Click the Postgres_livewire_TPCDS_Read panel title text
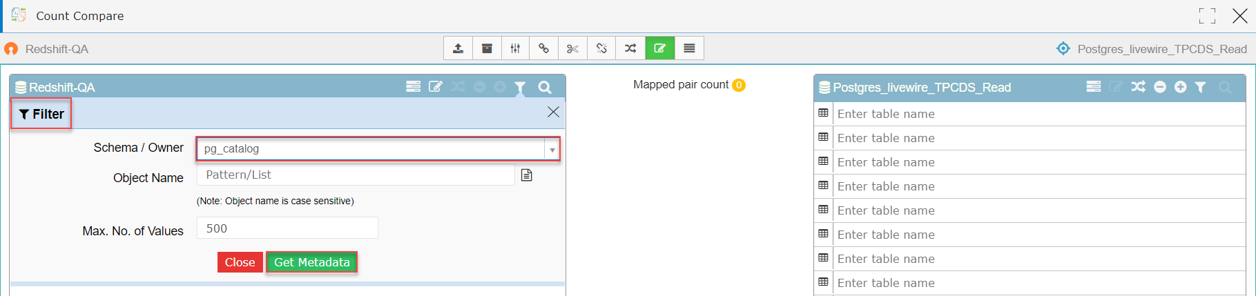 (922, 88)
